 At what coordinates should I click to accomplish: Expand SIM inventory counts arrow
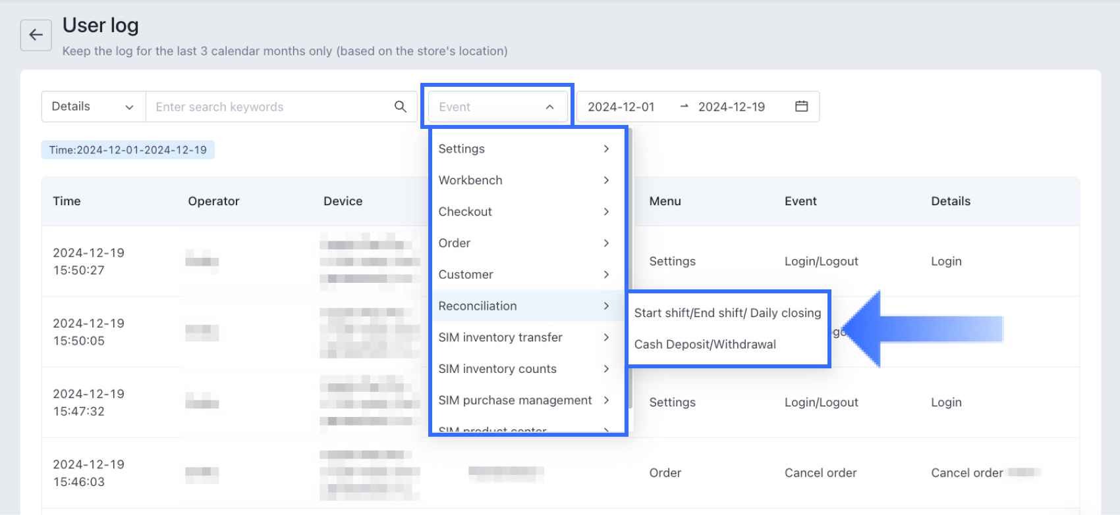[606, 369]
